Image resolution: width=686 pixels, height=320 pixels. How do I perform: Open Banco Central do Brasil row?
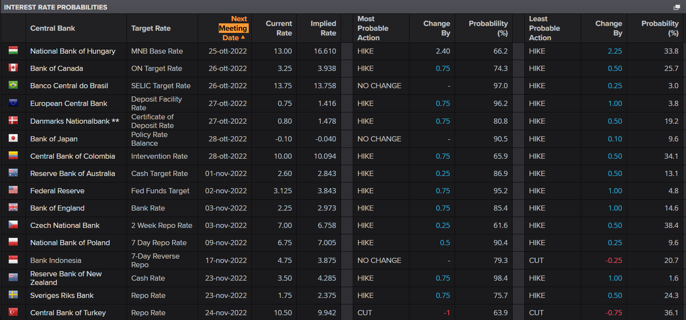coord(343,86)
